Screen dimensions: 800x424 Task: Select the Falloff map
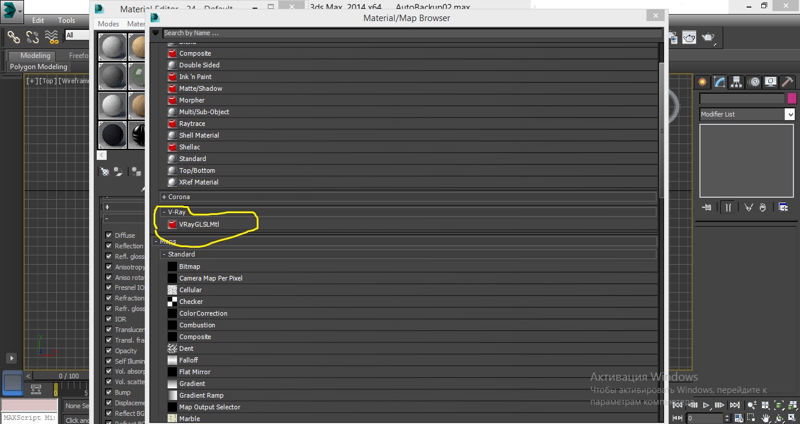pyautogui.click(x=412, y=360)
